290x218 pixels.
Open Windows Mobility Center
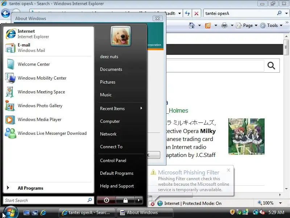(x=49, y=78)
